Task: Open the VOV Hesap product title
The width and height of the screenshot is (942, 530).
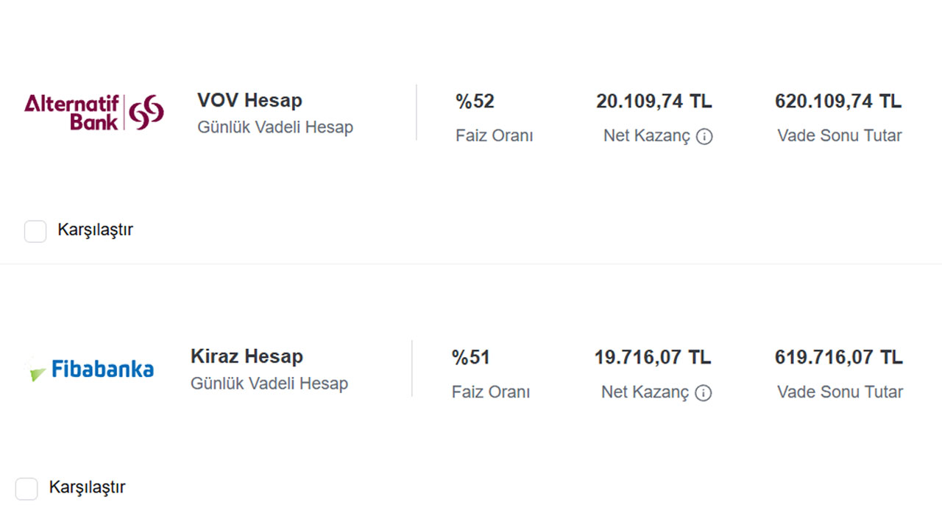Action: (x=249, y=100)
